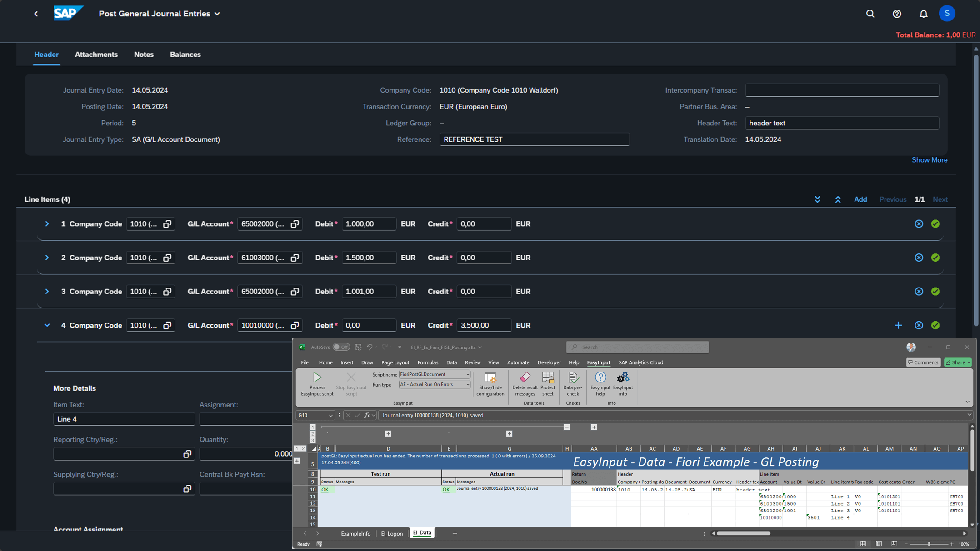Switch to Notes tab
Image resolution: width=980 pixels, height=551 pixels.
pos(144,55)
